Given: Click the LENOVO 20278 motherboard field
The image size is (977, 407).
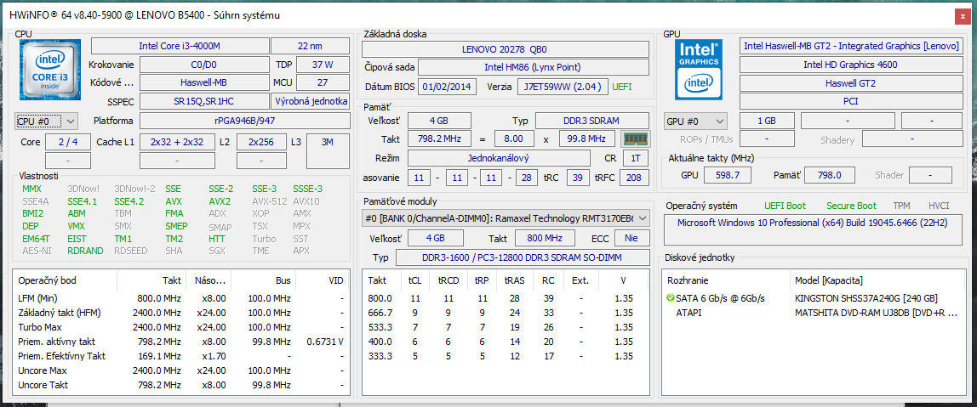Looking at the screenshot, I should pos(506,49).
